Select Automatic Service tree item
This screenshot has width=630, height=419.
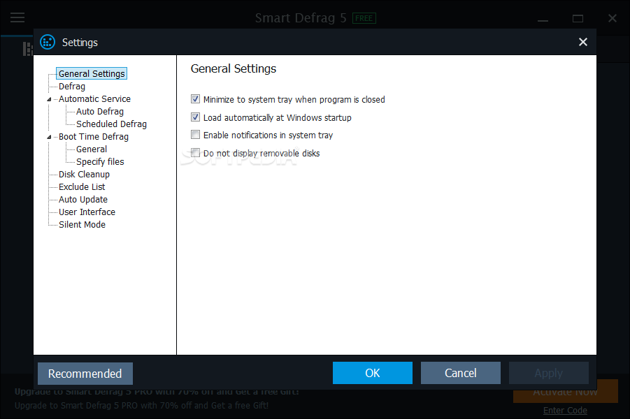(94, 98)
